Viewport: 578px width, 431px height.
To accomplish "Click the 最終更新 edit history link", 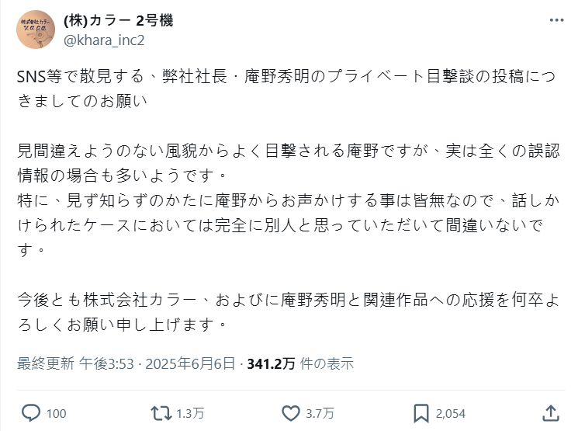I will [45, 363].
